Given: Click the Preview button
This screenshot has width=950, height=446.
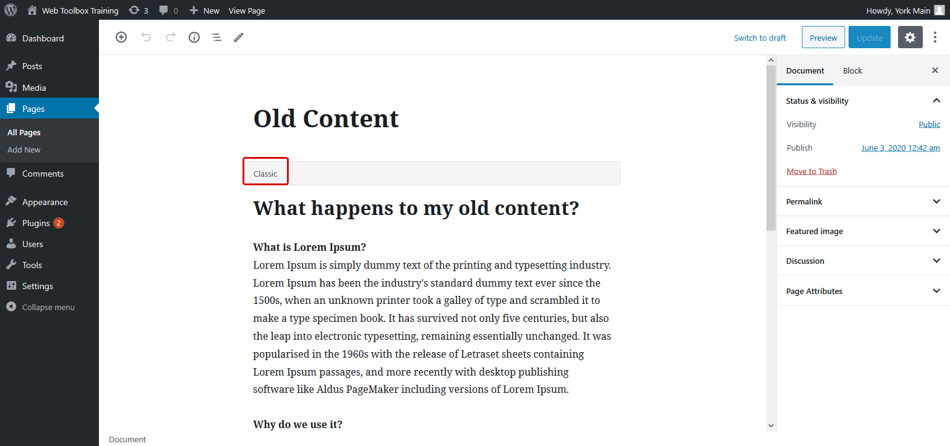Looking at the screenshot, I should click(x=823, y=37).
